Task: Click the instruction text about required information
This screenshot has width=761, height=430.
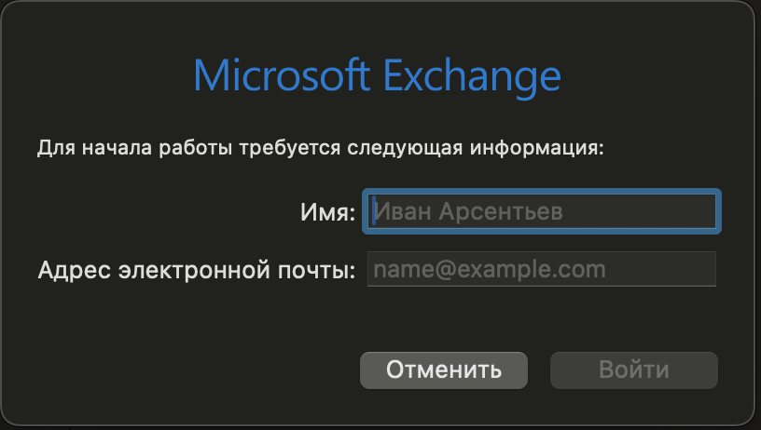Action: [322, 147]
